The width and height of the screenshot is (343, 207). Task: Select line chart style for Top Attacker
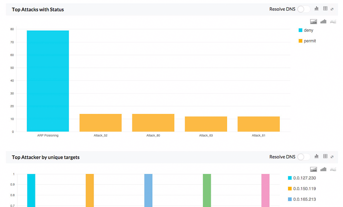333,169
